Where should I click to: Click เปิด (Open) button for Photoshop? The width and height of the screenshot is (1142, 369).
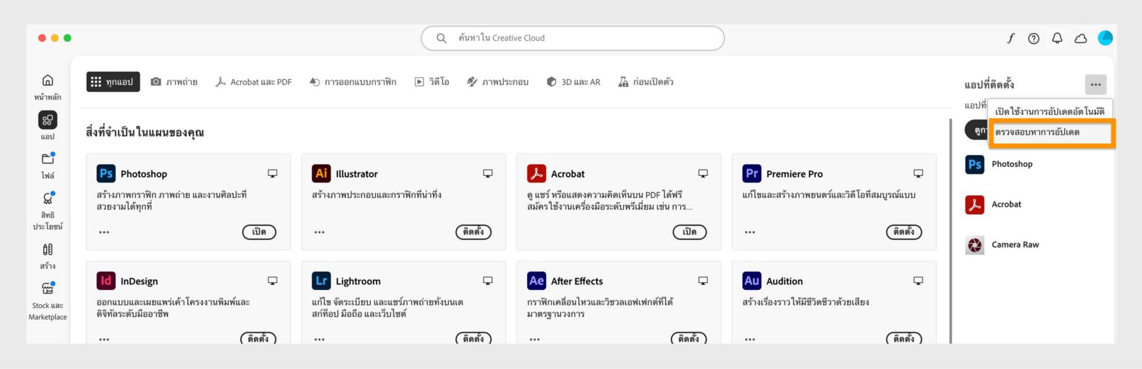[259, 232]
